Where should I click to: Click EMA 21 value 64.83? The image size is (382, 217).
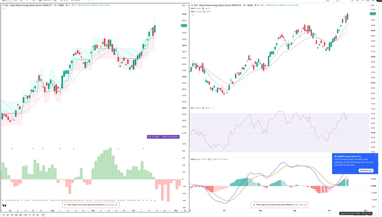(x=209, y=12)
